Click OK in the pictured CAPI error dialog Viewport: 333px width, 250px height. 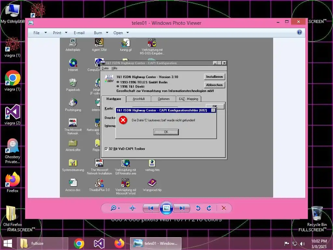point(166,132)
